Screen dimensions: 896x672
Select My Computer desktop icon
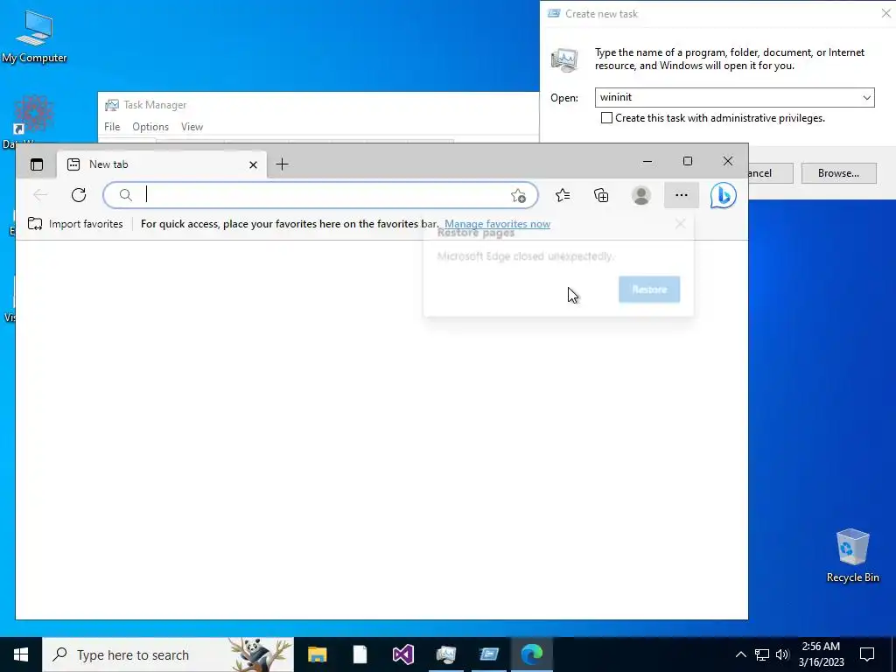point(34,37)
